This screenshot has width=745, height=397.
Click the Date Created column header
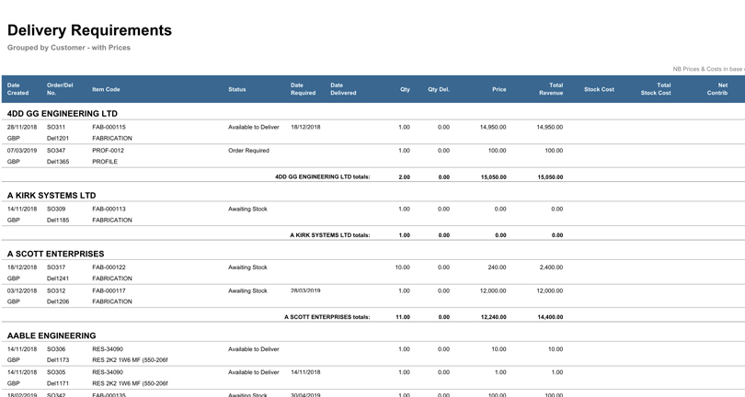point(18,89)
